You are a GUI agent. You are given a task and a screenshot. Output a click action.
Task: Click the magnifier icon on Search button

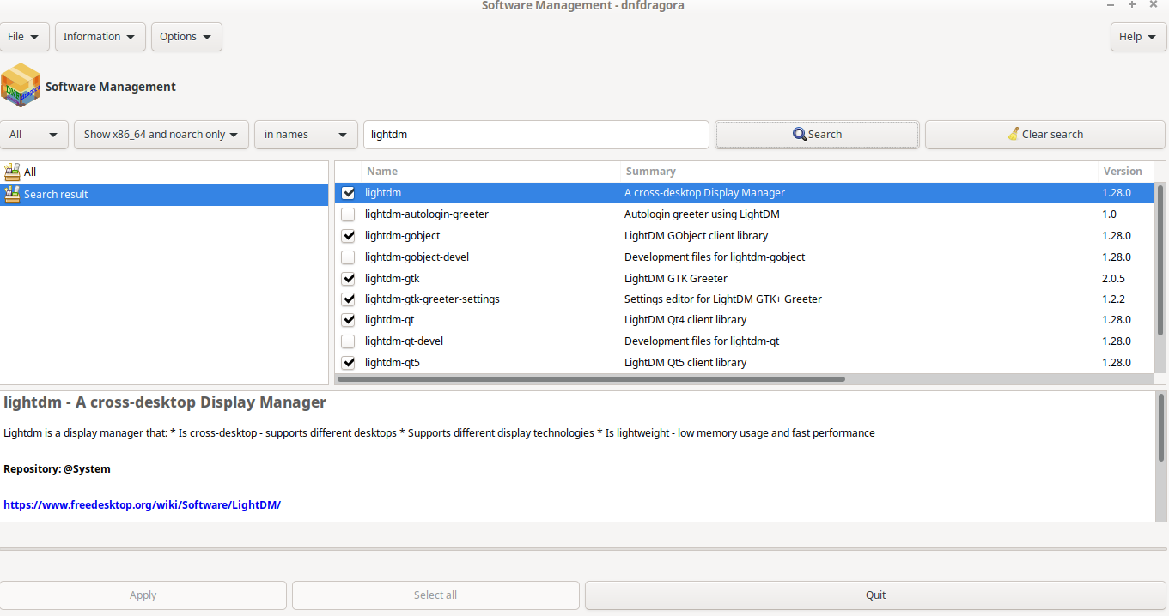(x=800, y=134)
